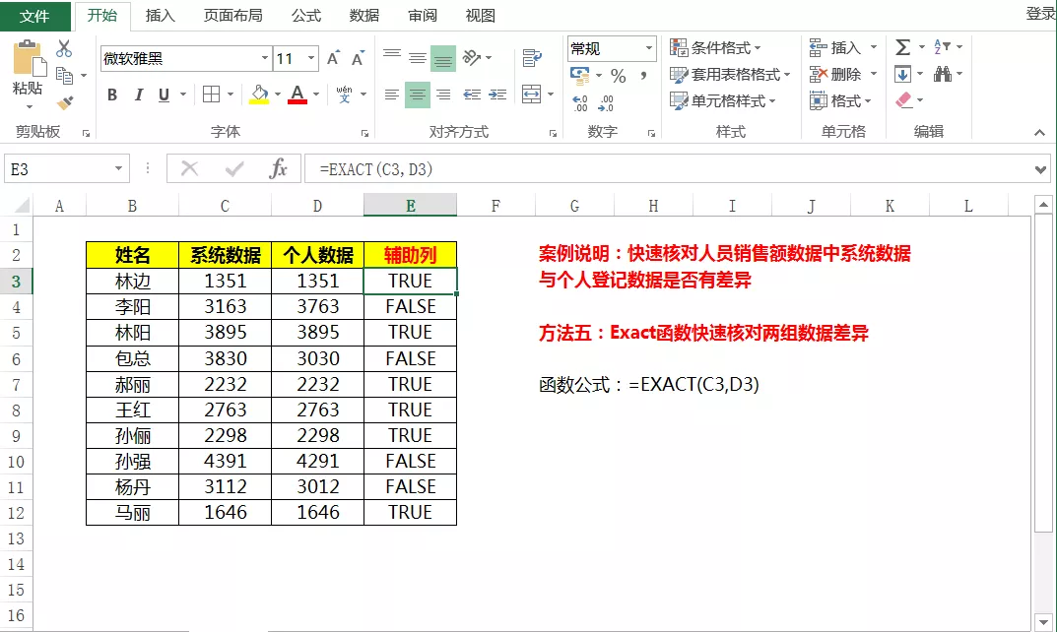The height and width of the screenshot is (632, 1057).
Task: Open the number format dropdown 常规
Action: (x=648, y=48)
